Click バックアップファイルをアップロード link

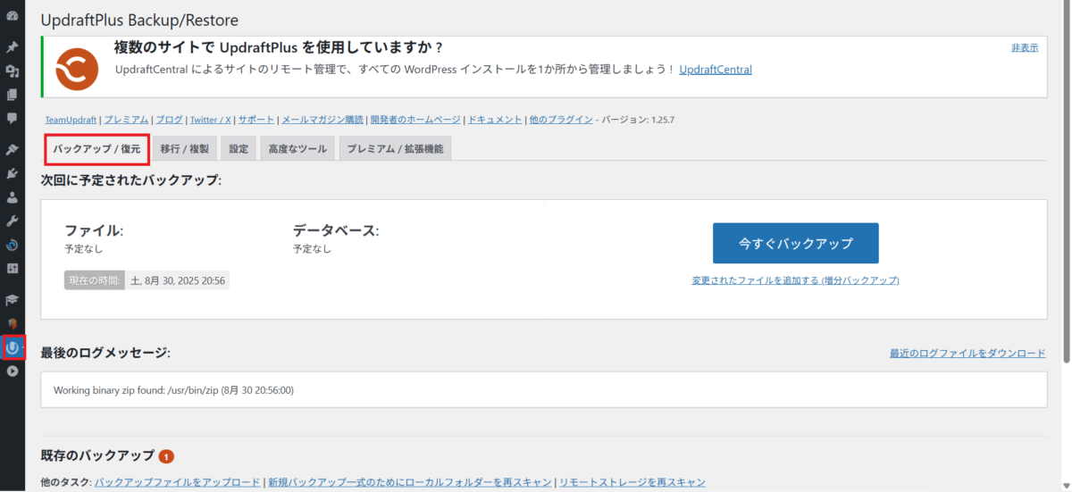[x=178, y=482]
